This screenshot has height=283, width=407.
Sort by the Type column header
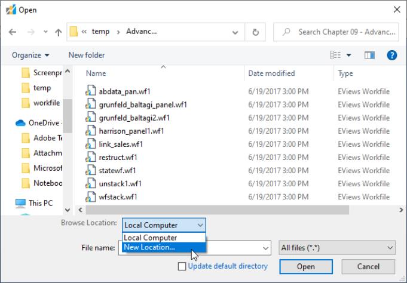[345, 73]
